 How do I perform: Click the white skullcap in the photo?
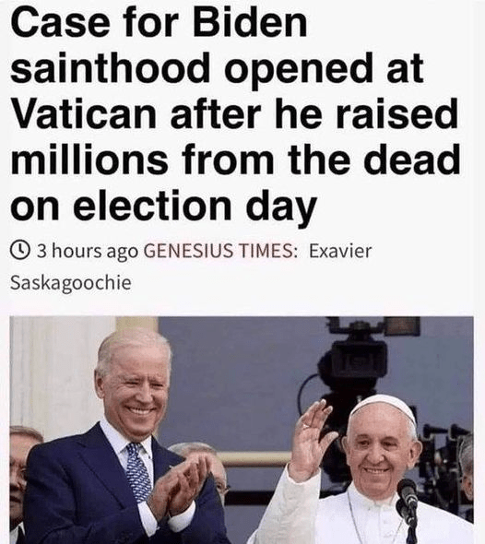pyautogui.click(x=384, y=407)
